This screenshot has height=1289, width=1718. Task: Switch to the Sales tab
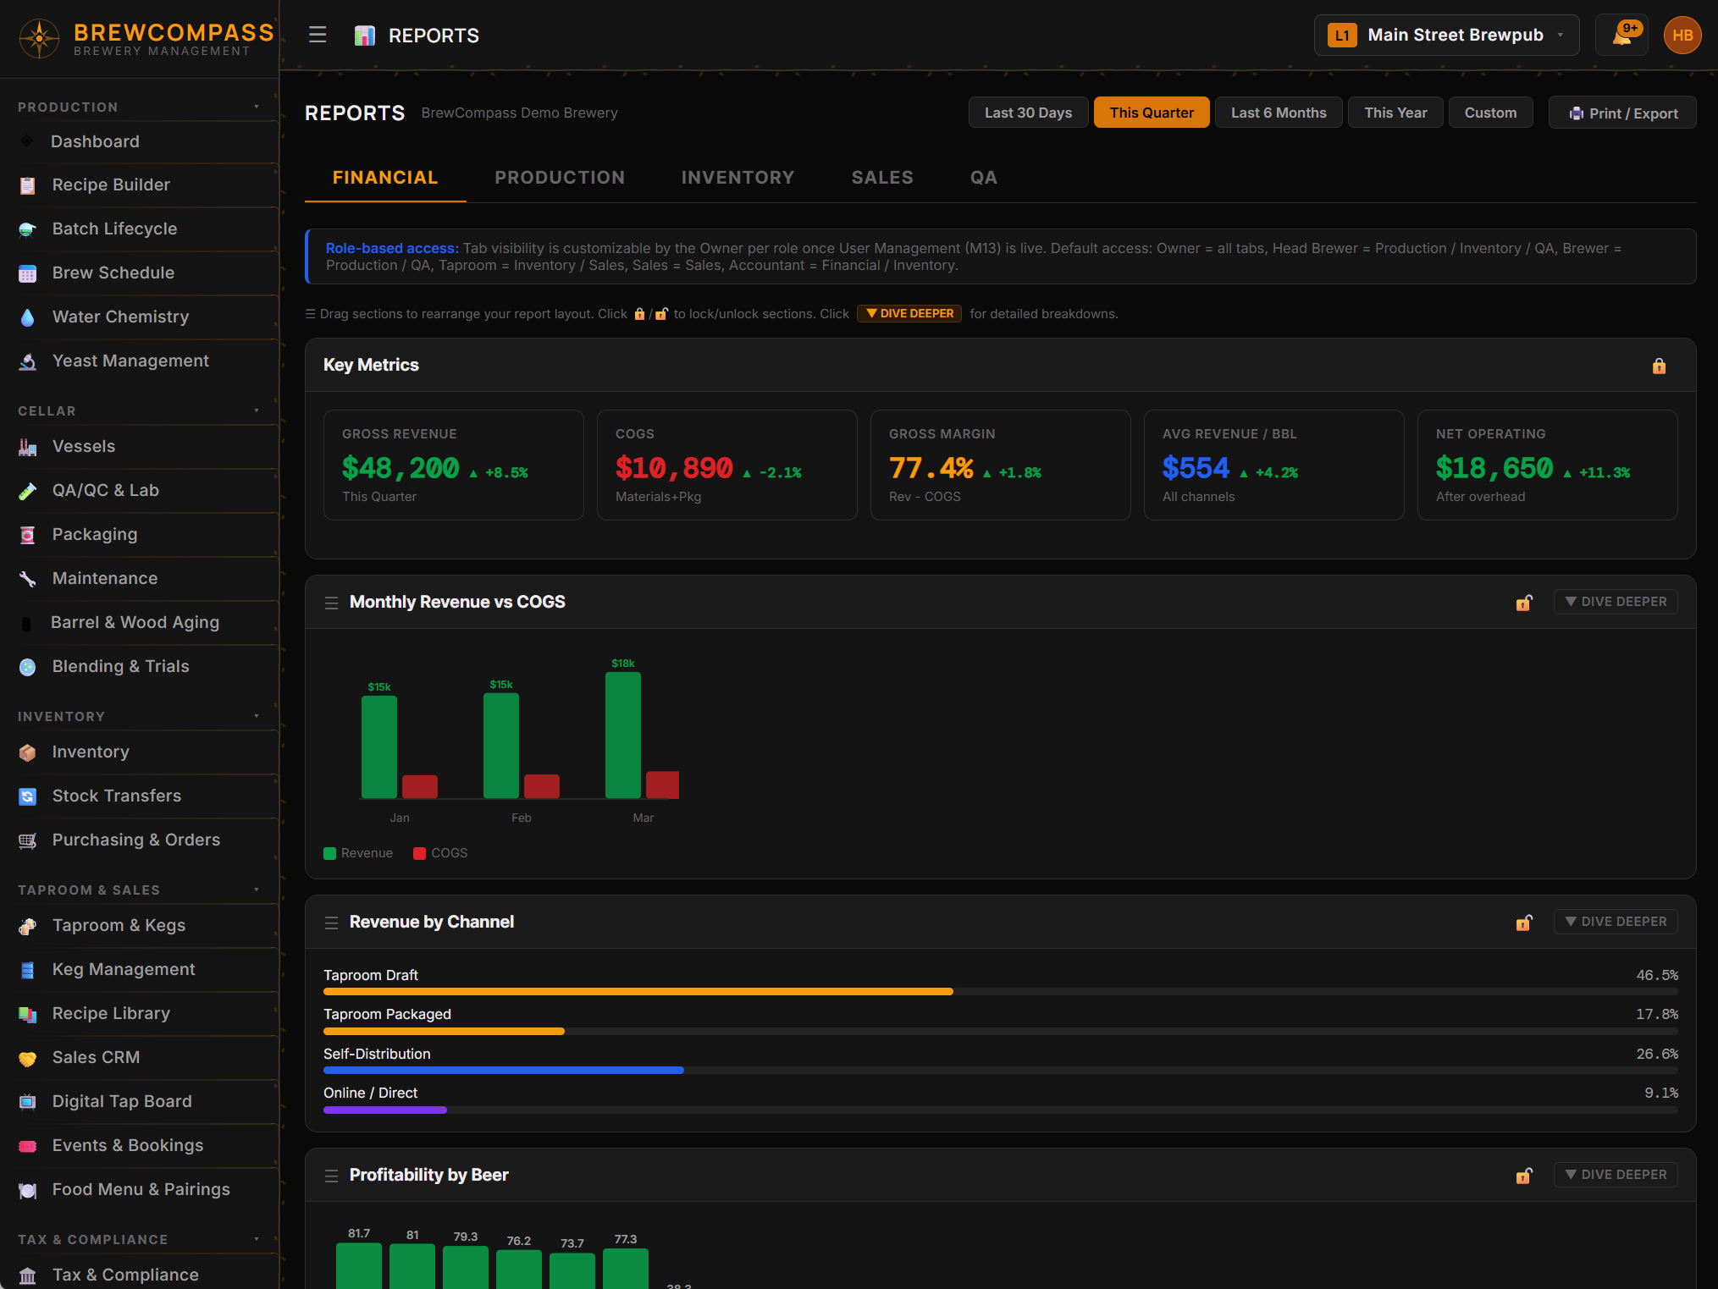(882, 178)
